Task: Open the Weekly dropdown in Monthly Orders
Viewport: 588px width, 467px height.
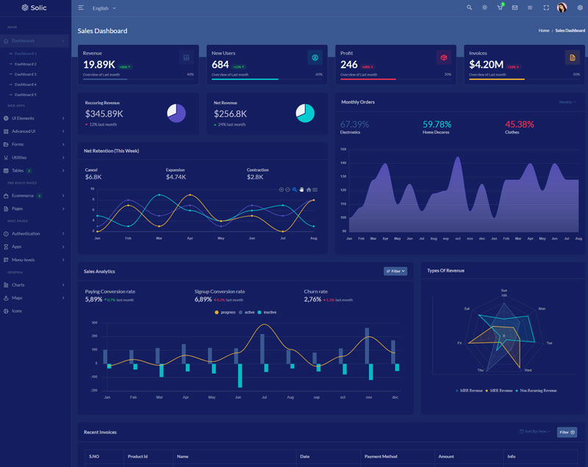Action: 567,102
